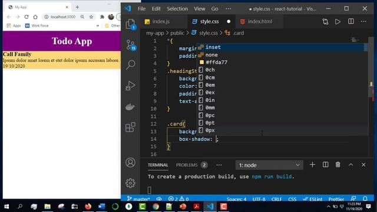Image resolution: width=377 pixels, height=212 pixels.
Task: Click the public breadcrumb segment
Action: [177, 33]
